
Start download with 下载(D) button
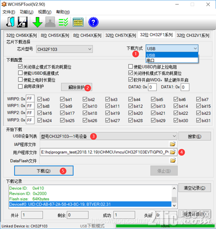click(44, 171)
